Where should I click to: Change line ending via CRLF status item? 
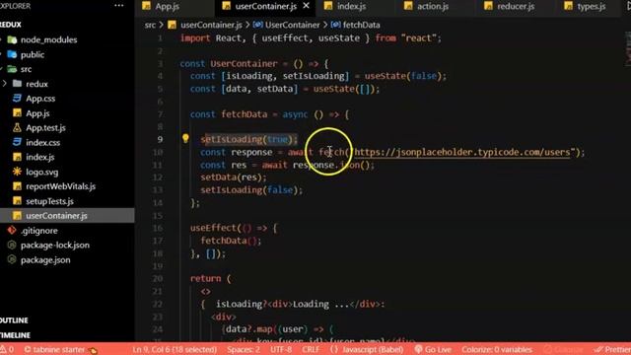(x=311, y=349)
